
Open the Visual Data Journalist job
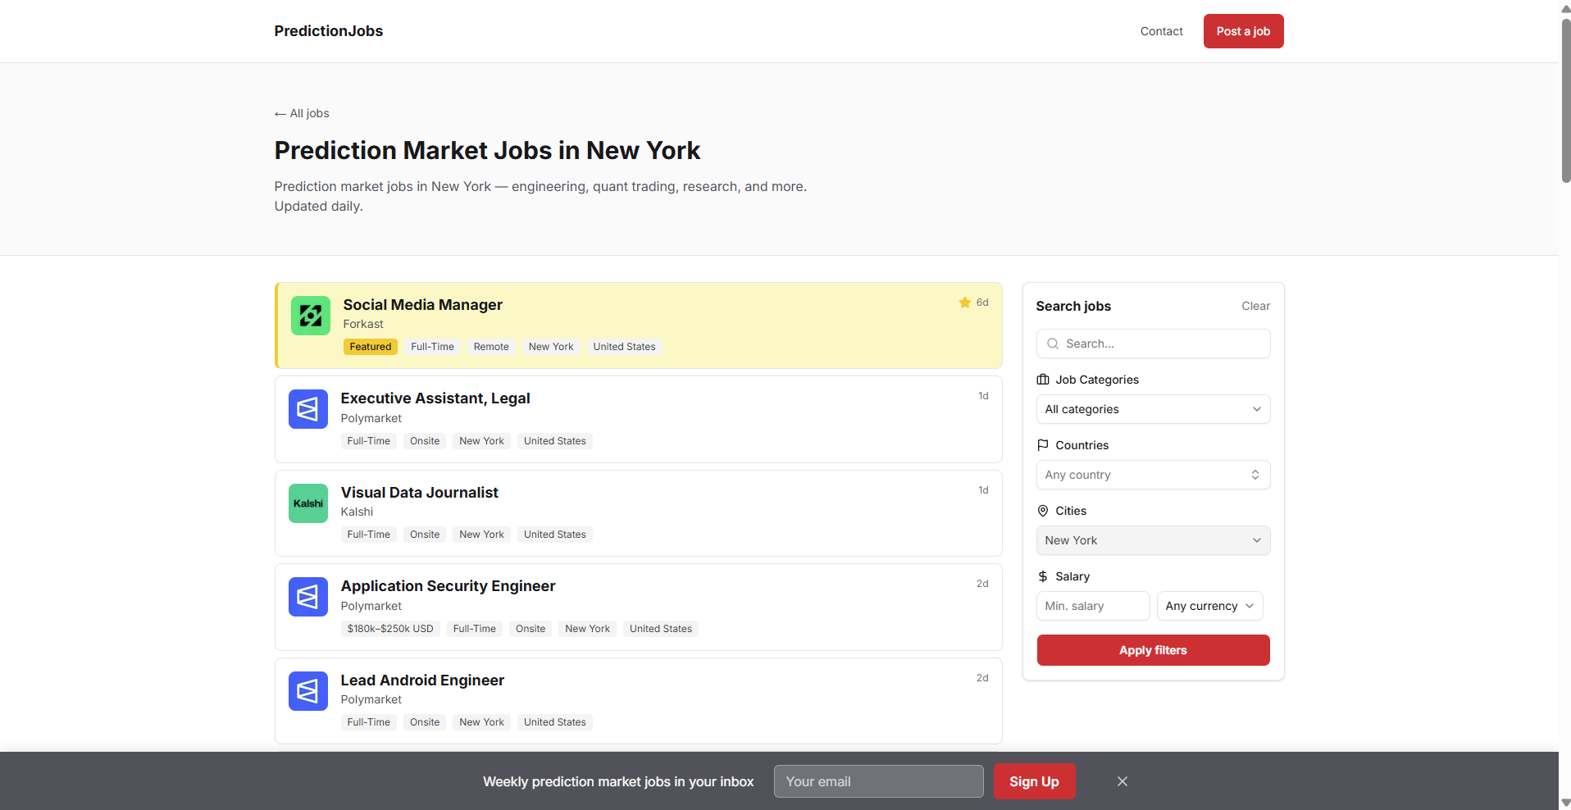pos(419,493)
